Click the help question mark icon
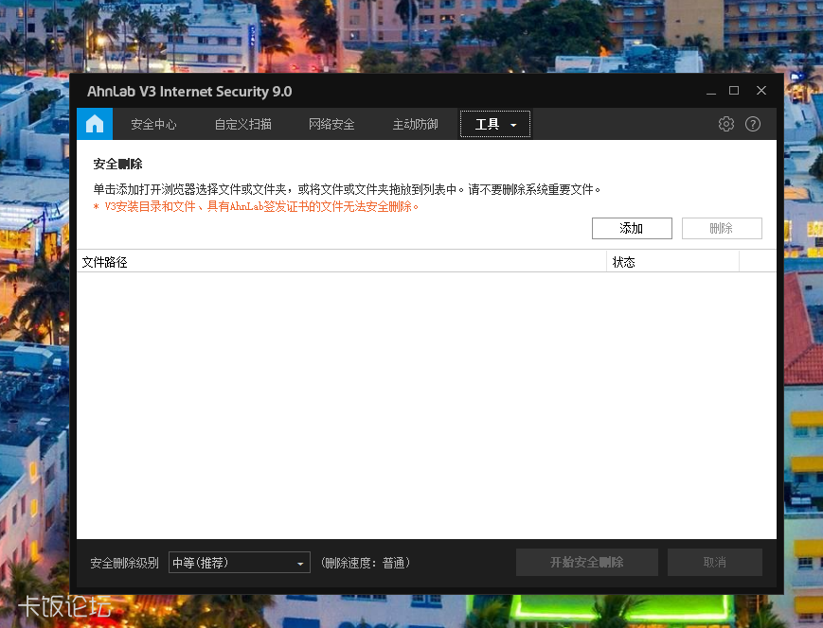The width and height of the screenshot is (823, 628). 752,123
